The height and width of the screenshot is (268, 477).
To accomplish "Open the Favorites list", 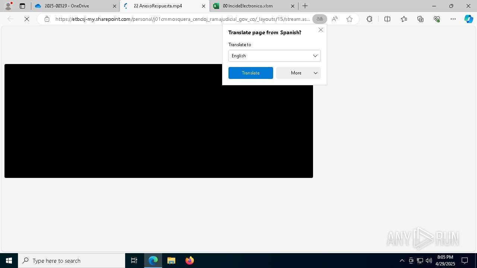I will [404, 19].
